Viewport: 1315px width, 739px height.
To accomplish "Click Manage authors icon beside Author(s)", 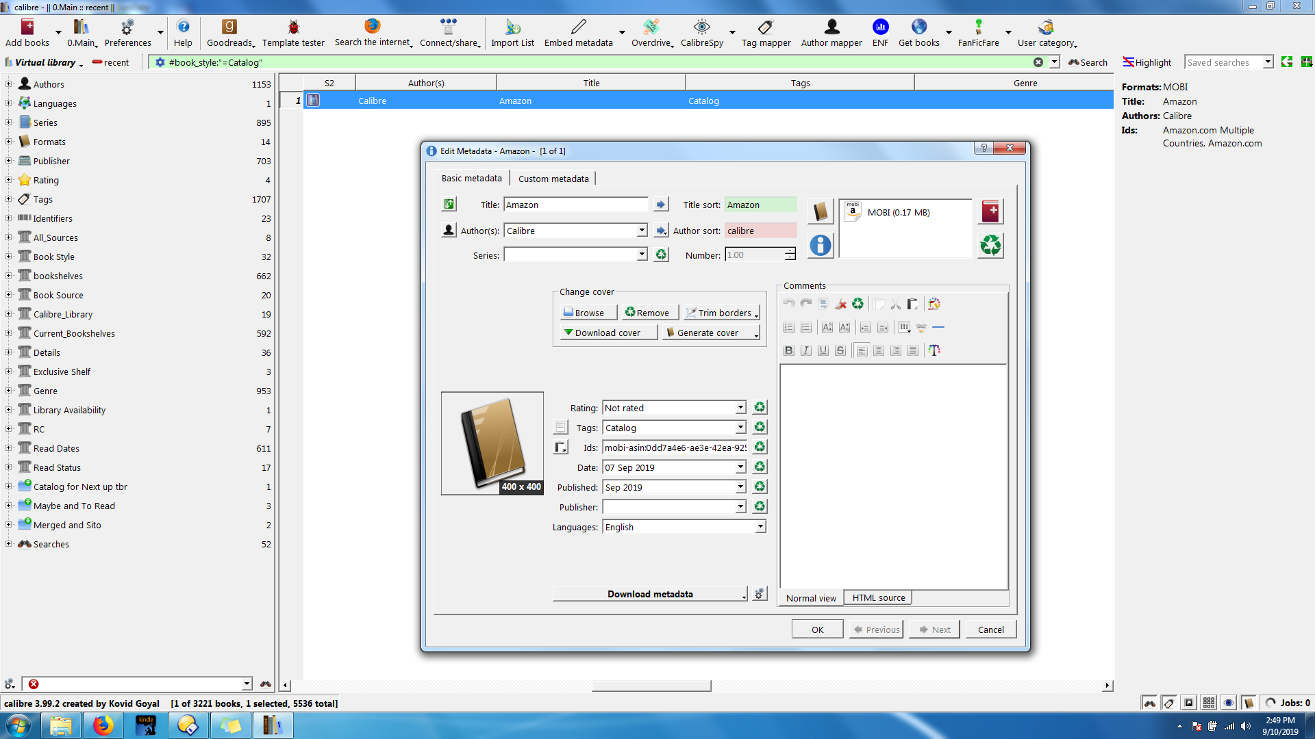I will pyautogui.click(x=449, y=230).
